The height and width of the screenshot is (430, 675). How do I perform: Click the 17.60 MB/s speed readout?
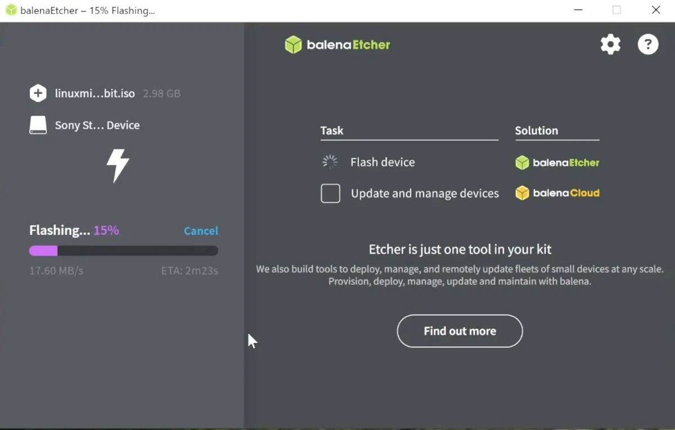point(56,271)
